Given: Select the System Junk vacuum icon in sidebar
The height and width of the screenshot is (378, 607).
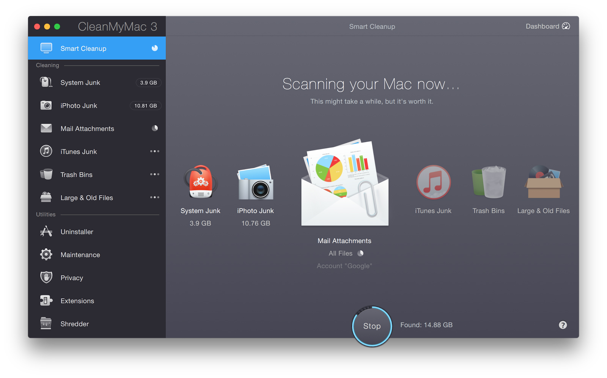Looking at the screenshot, I should point(46,82).
